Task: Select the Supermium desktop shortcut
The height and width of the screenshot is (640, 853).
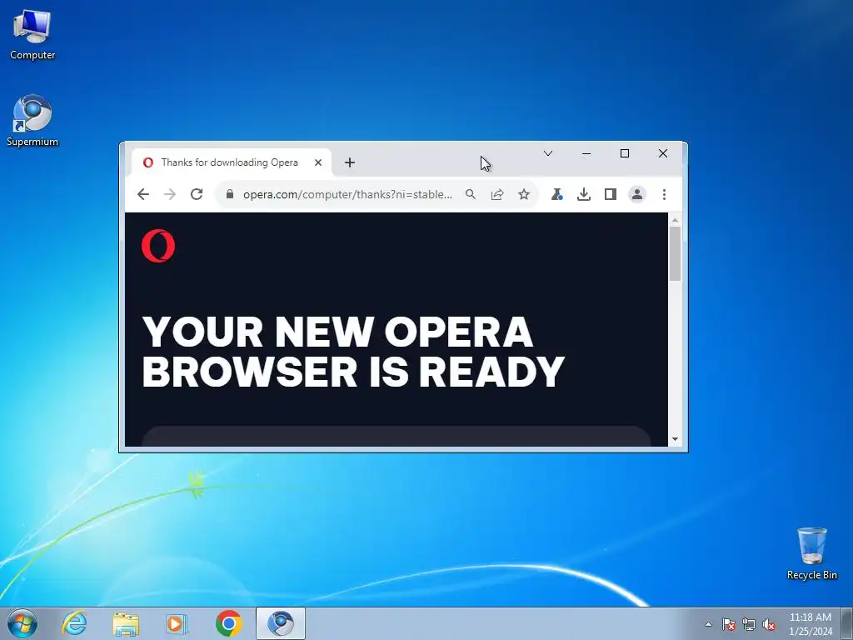Action: 32,120
